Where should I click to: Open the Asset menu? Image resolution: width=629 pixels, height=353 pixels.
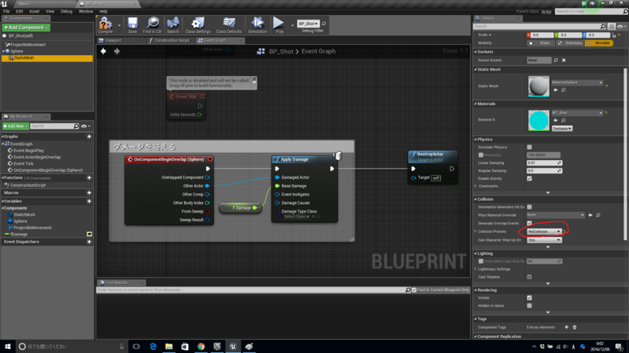click(x=34, y=11)
